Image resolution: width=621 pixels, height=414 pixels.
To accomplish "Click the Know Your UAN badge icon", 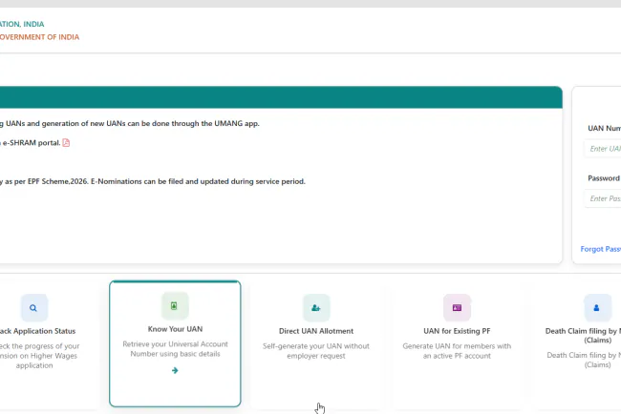I will click(175, 305).
